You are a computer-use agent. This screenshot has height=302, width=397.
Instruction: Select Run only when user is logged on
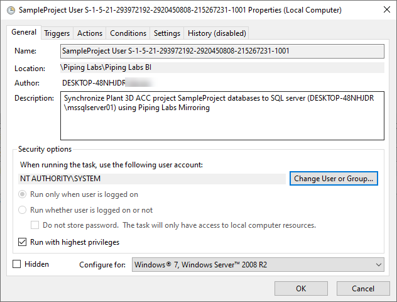[23, 195]
